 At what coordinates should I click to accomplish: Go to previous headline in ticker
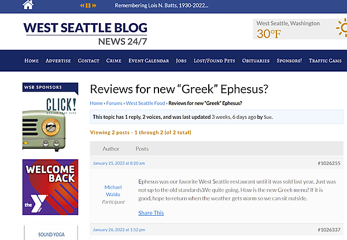click(x=82, y=6)
